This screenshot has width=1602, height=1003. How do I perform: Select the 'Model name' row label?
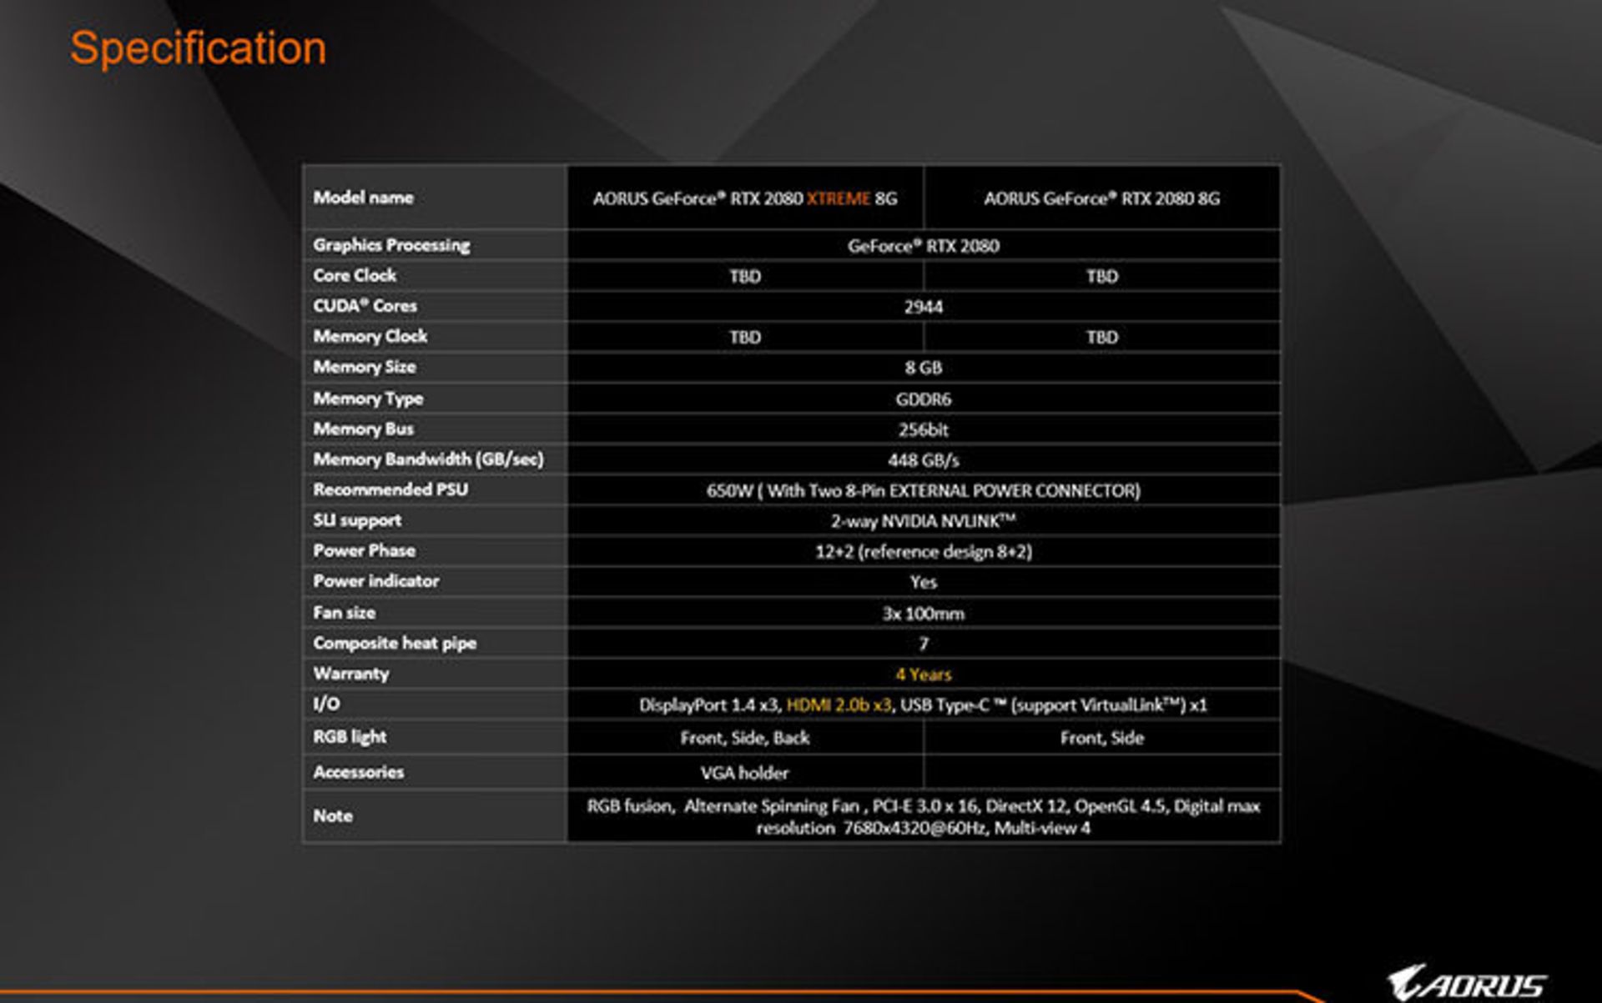363,198
